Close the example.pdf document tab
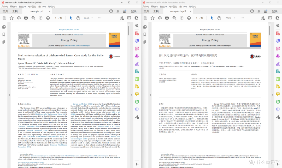 [x=50, y=11]
